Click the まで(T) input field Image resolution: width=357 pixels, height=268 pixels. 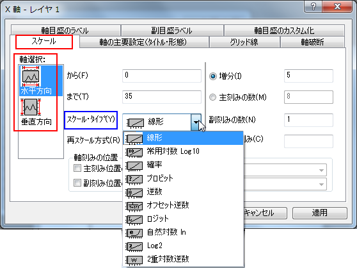(x=162, y=97)
